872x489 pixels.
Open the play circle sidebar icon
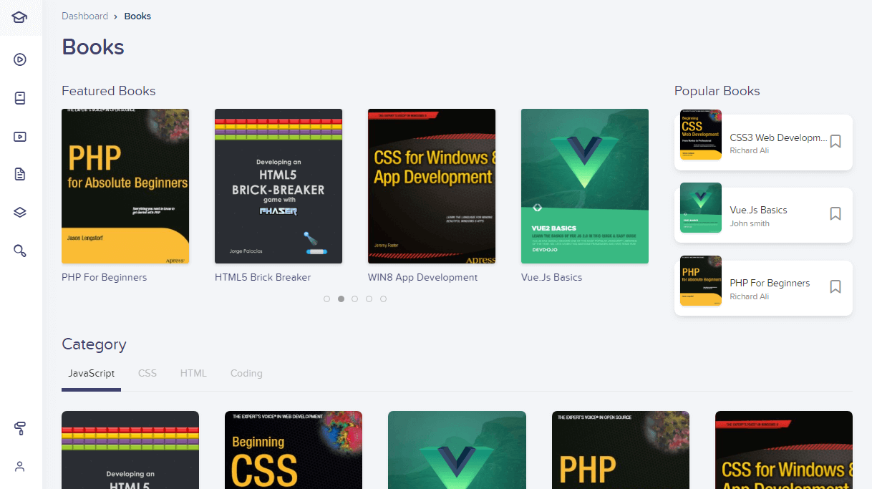click(x=20, y=59)
